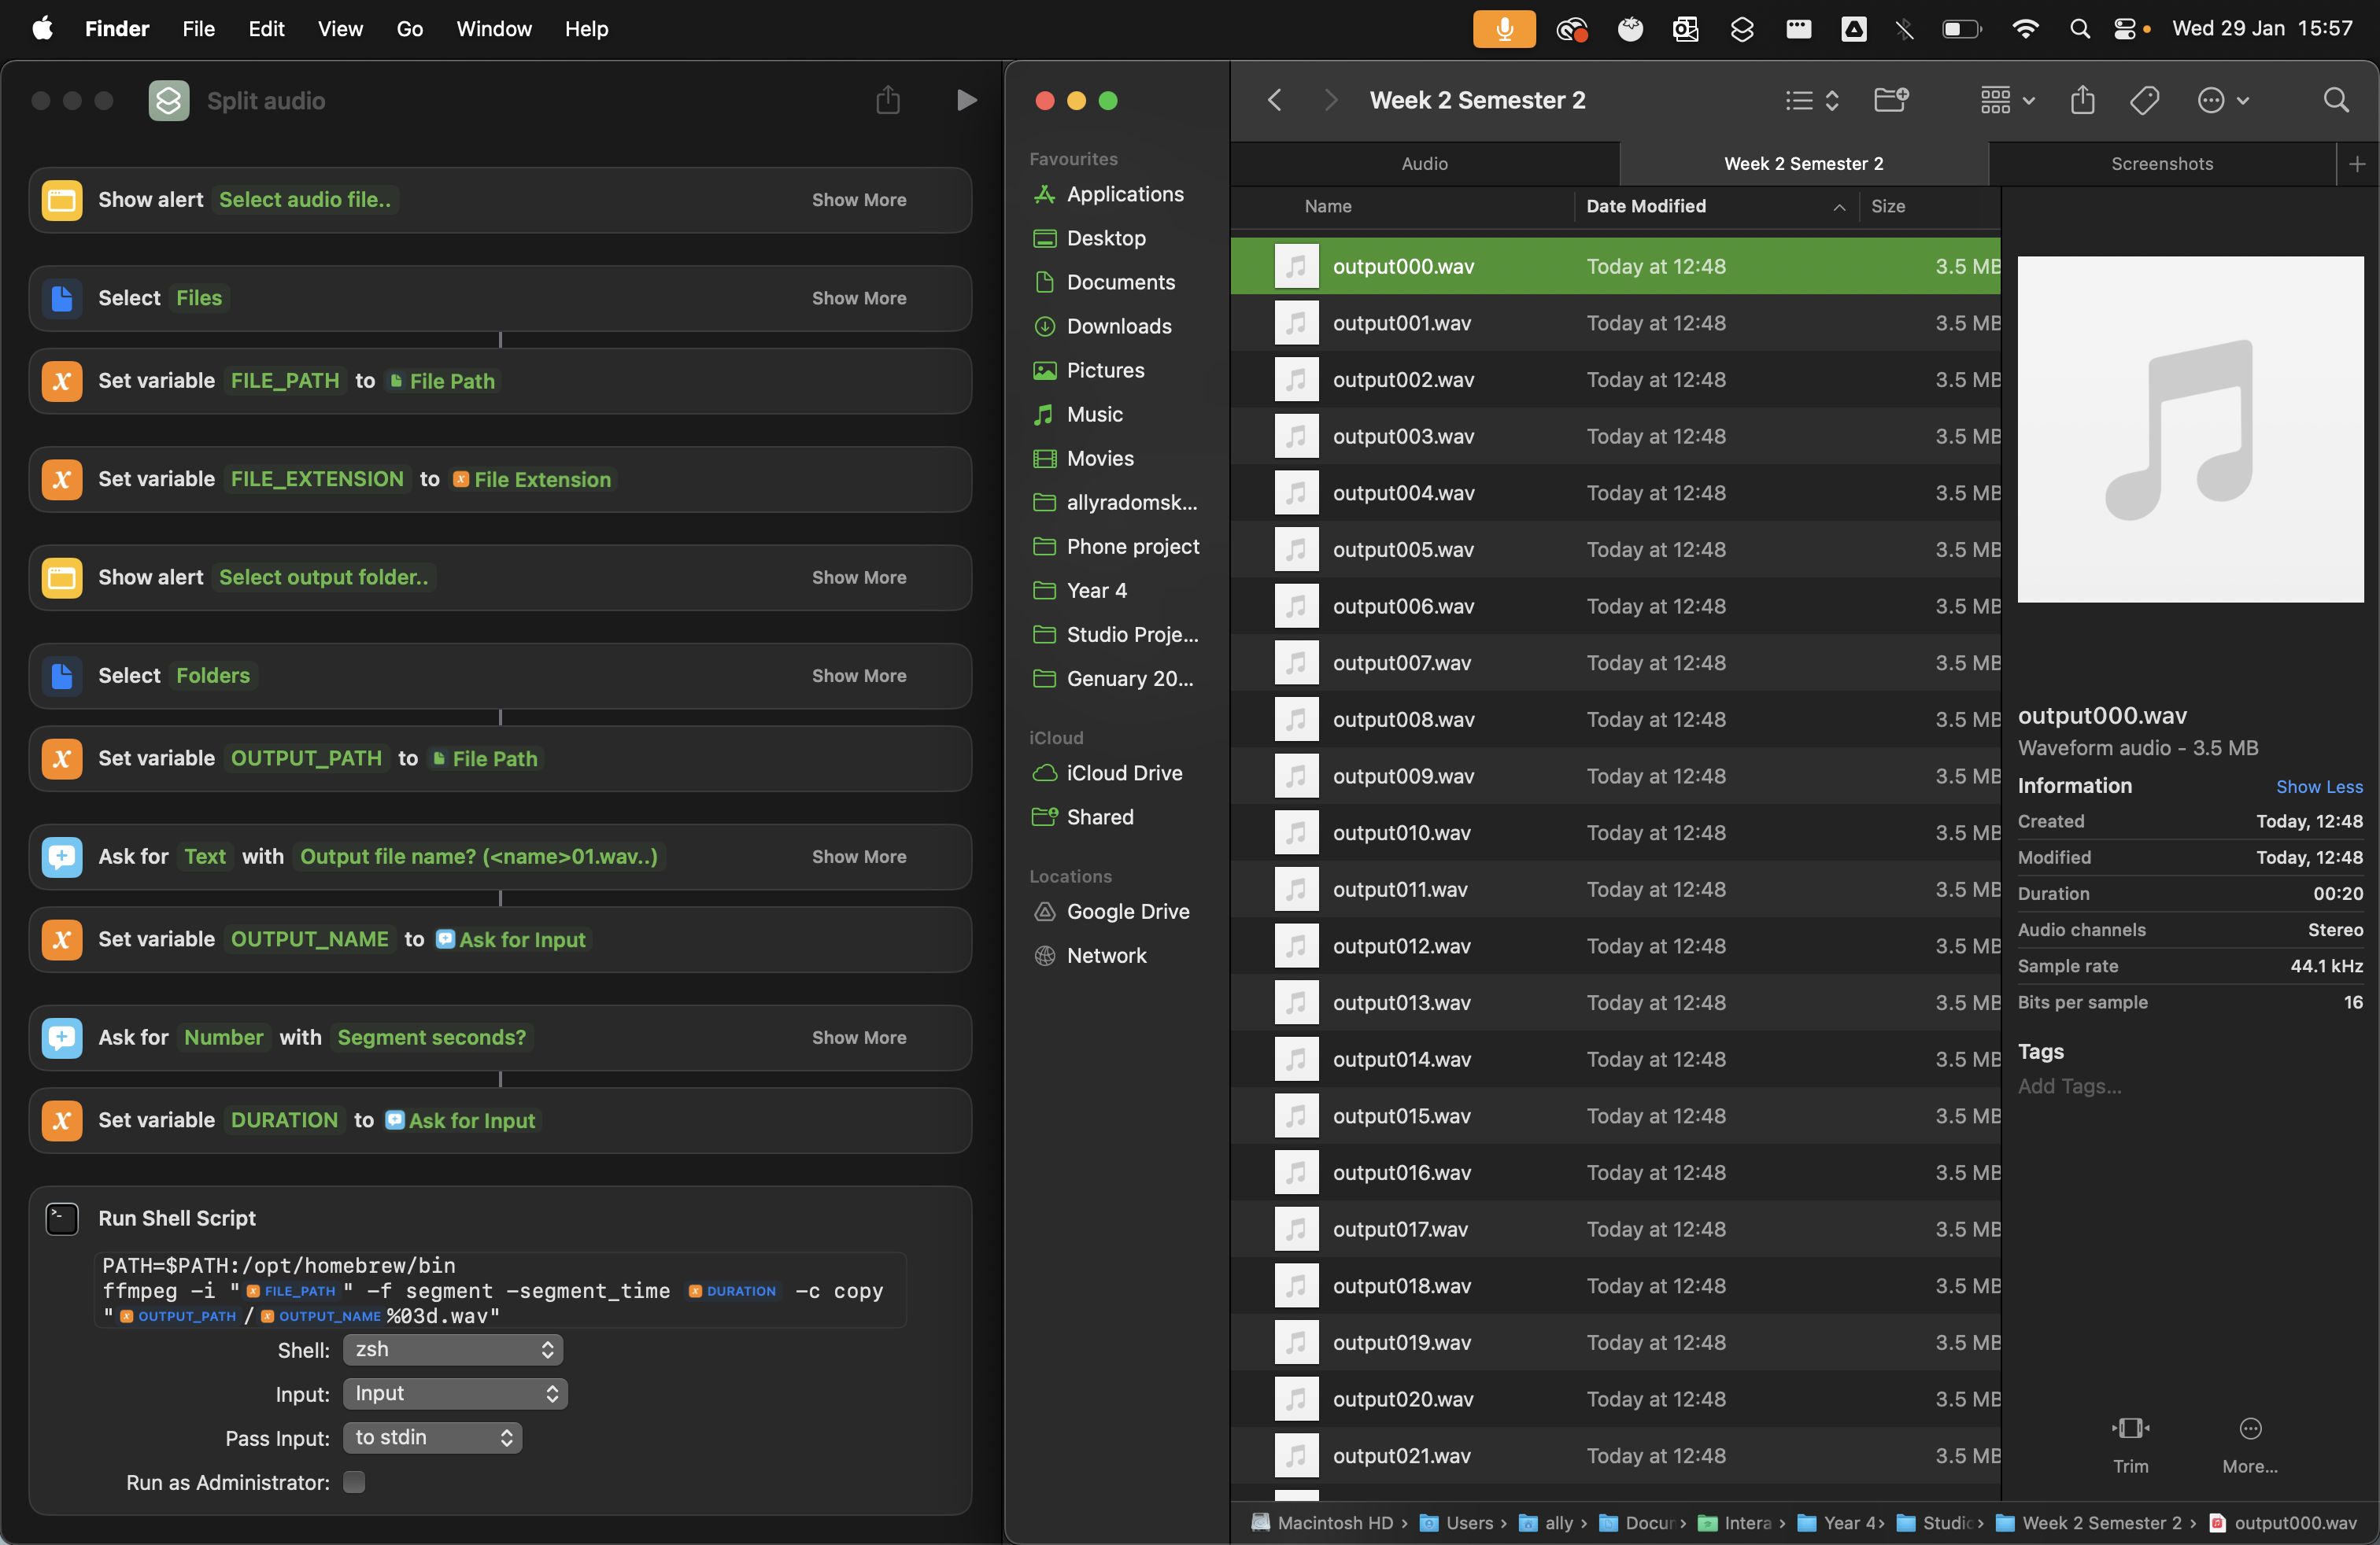Click the shell script text field
2380x1545 pixels.
(500, 1290)
